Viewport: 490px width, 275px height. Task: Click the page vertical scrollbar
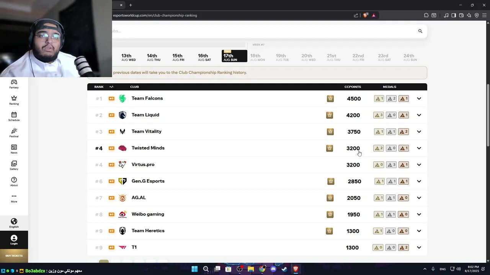point(488,115)
